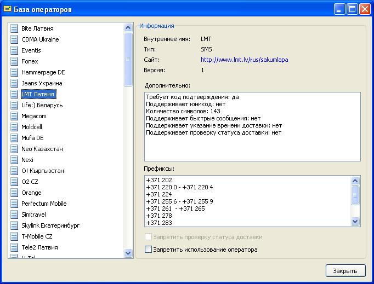This screenshot has width=374, height=284.
Task: Click the icon next to O2 CZ
Action: click(x=14, y=182)
